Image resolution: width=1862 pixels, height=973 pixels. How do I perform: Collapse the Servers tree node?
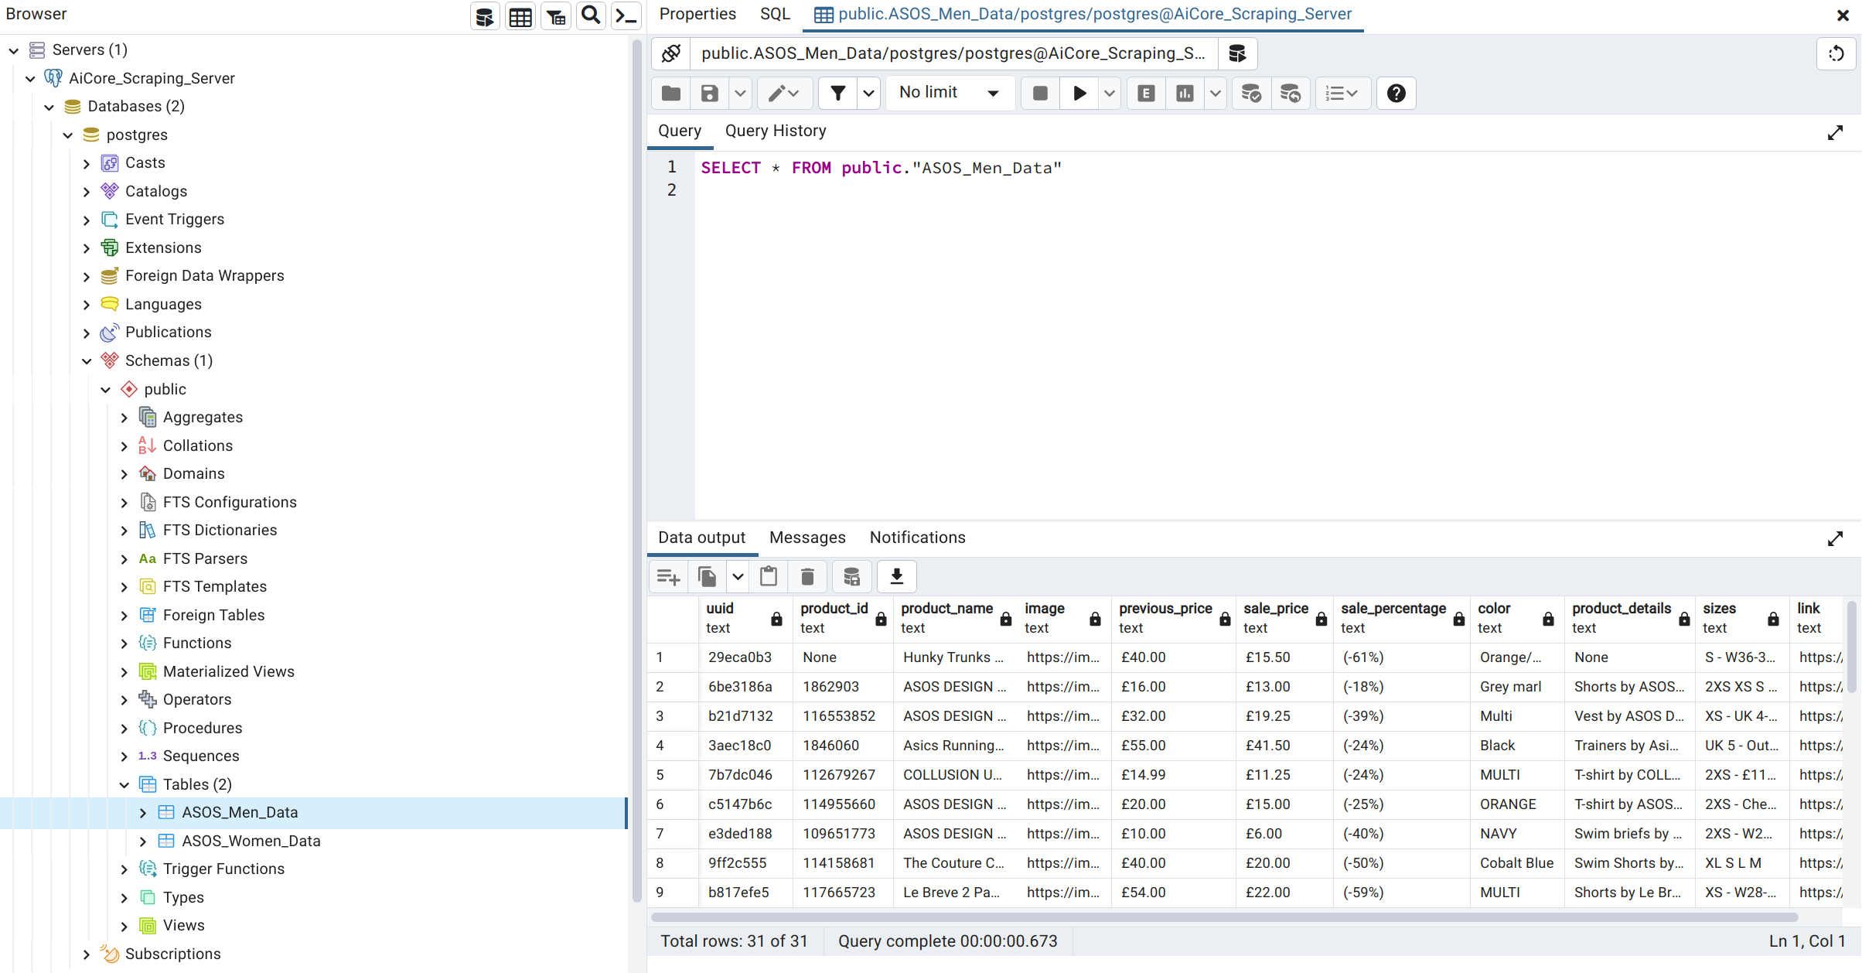pyautogui.click(x=13, y=51)
